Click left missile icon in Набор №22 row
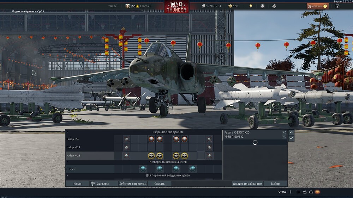The height and width of the screenshot is (198, 353). pos(126,147)
